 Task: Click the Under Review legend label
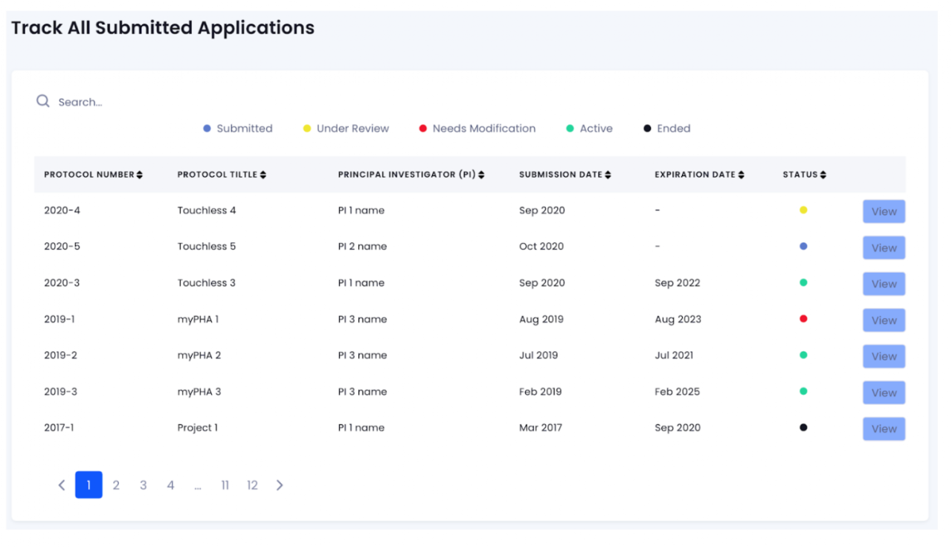[353, 129]
